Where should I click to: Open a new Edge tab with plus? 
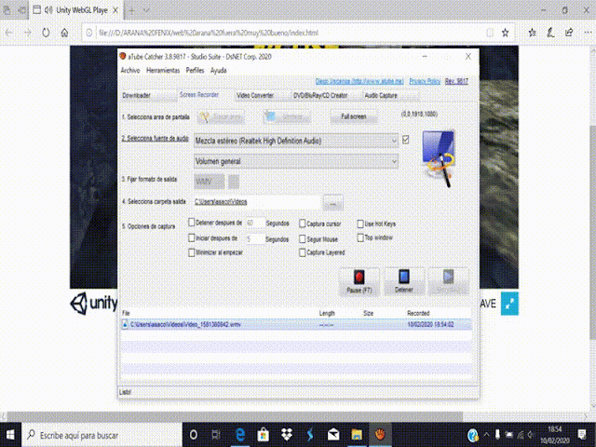[131, 10]
